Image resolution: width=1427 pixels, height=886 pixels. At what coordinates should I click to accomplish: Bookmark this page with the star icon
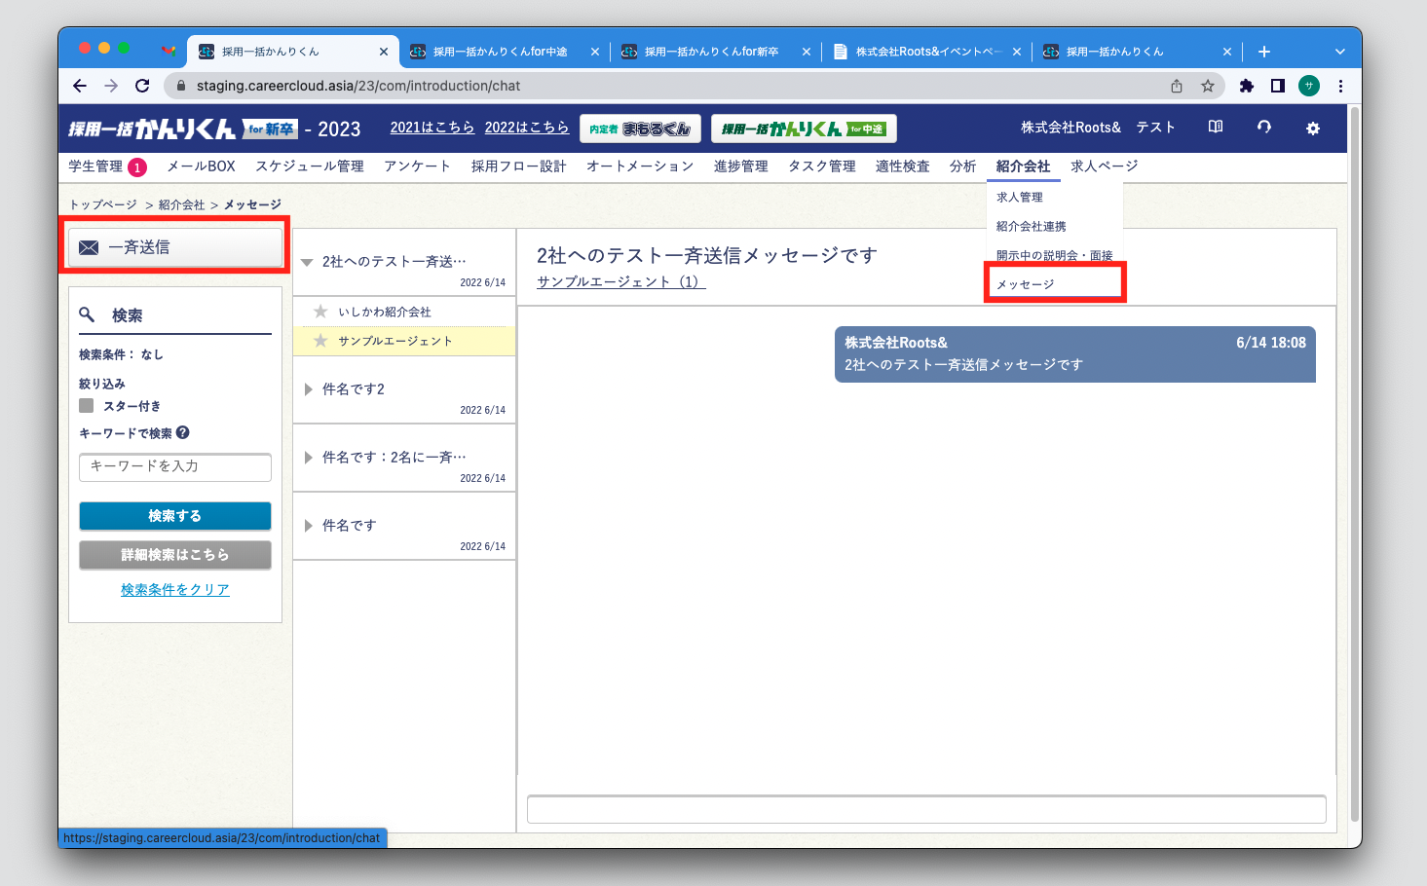pyautogui.click(x=1208, y=86)
